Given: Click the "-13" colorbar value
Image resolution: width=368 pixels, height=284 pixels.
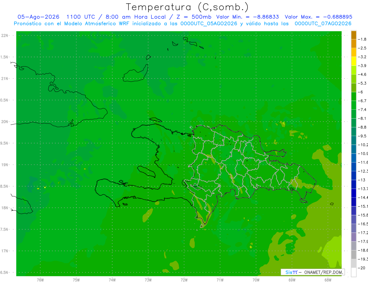Looking at the screenshot, I should (362, 180).
